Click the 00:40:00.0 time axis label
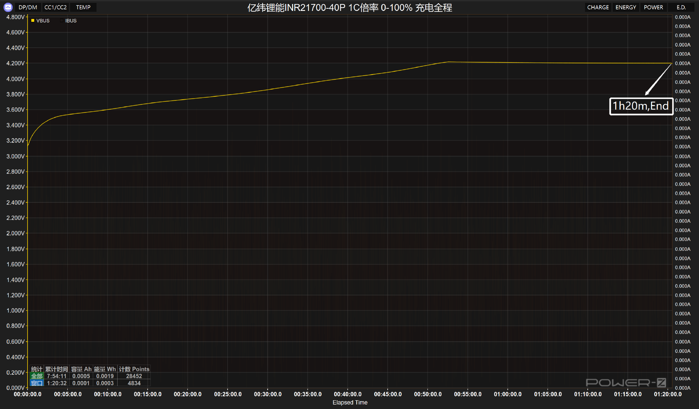 348,394
